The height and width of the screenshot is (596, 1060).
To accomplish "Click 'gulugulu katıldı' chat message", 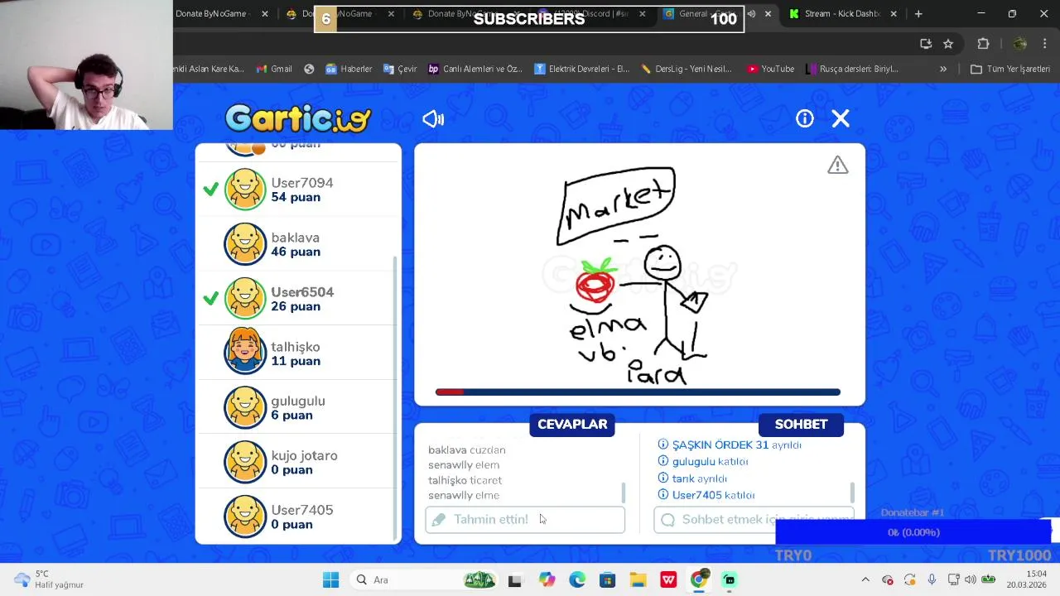I will tap(703, 461).
